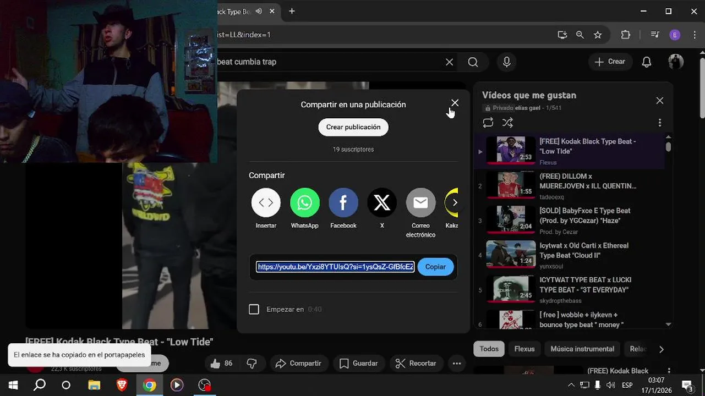The image size is (705, 396).
Task: Open Windows taskbar search
Action: 40,385
